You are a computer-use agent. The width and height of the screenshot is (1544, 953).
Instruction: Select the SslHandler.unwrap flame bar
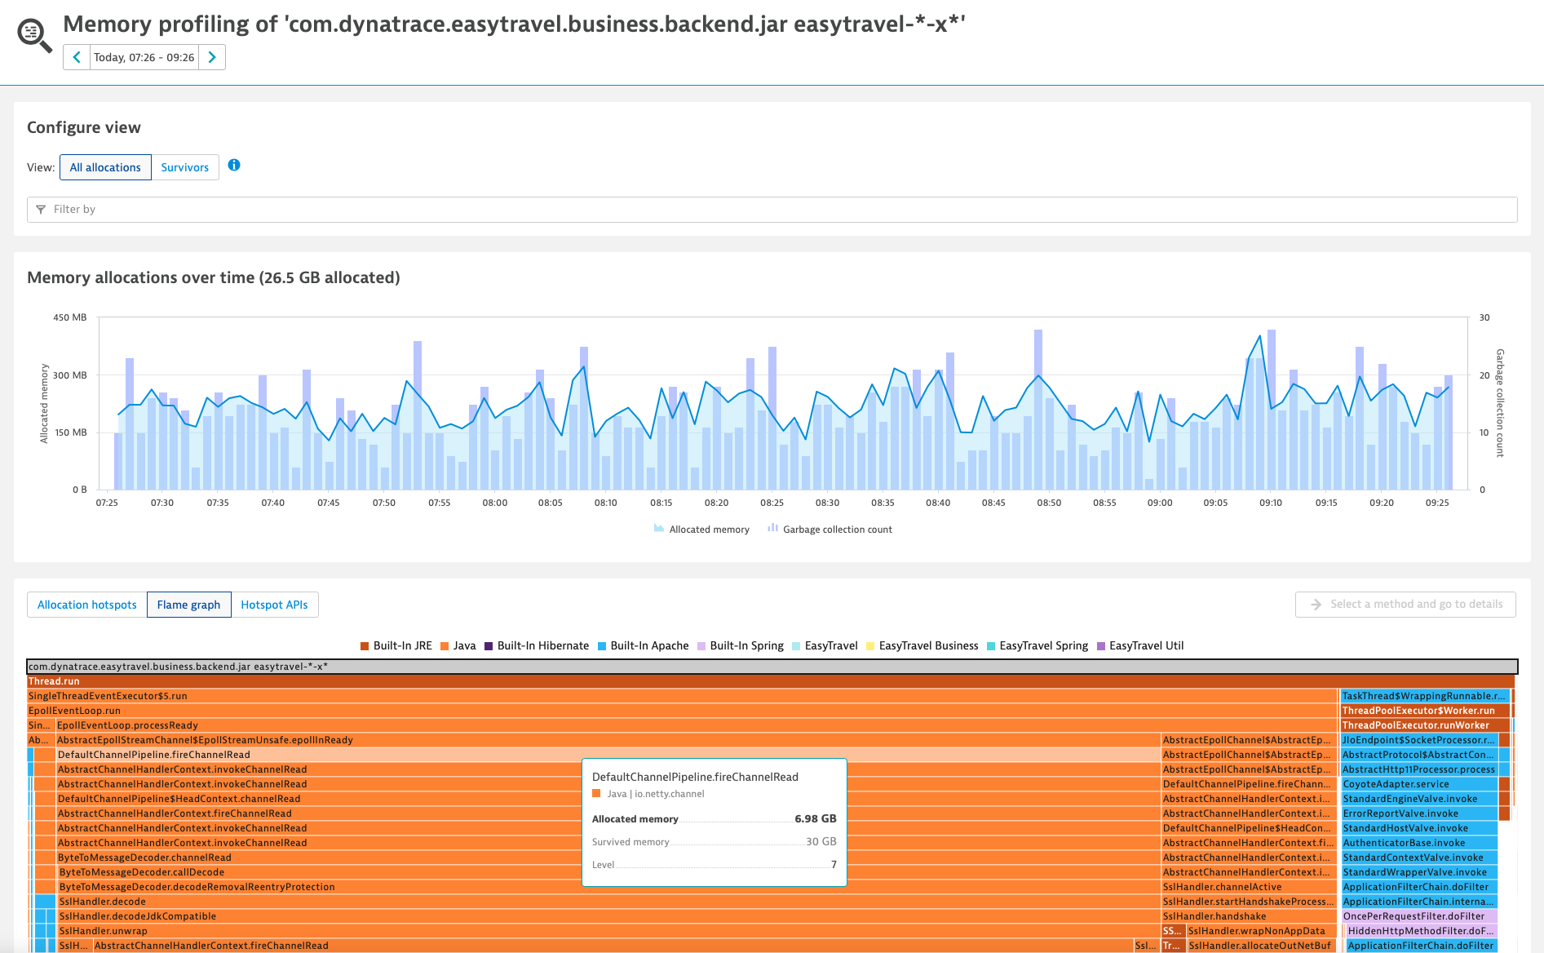[608, 931]
